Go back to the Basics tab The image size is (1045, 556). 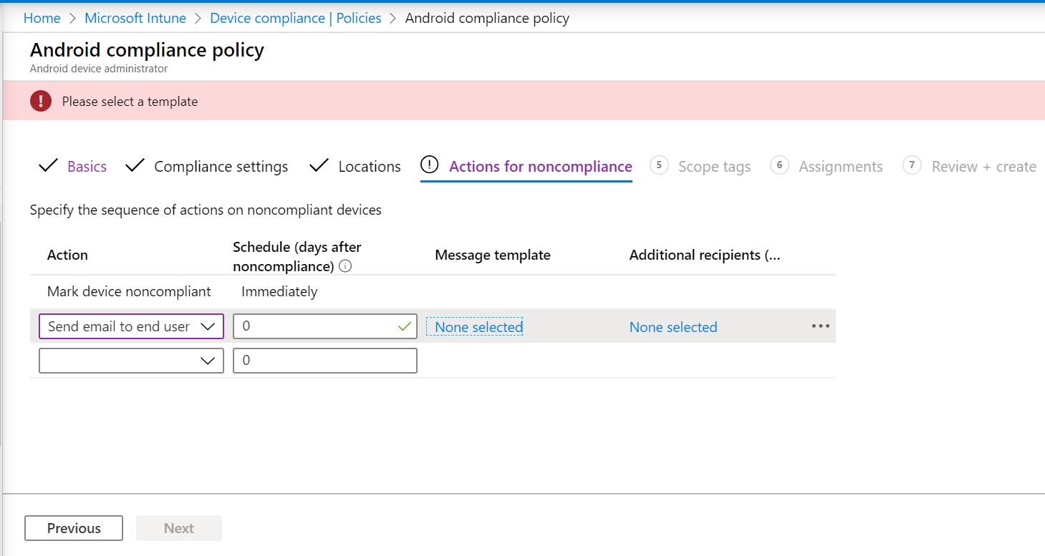[87, 166]
